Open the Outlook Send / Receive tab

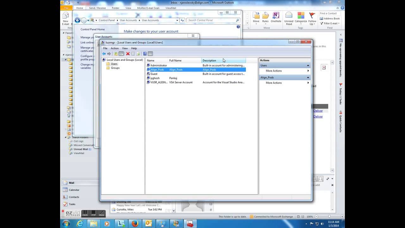(97, 8)
